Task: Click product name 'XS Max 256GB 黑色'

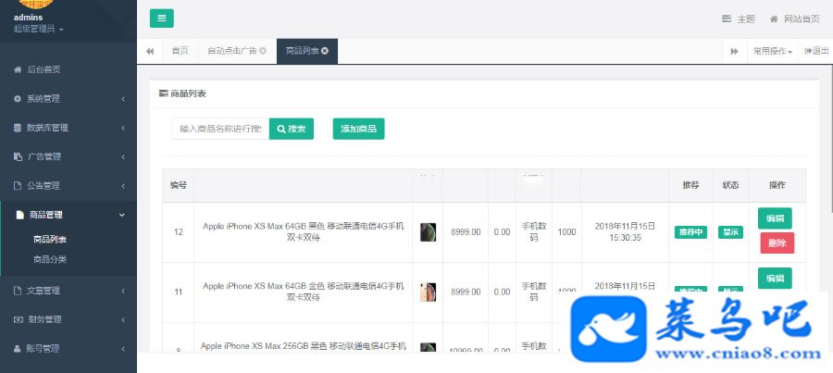Action: [304, 346]
